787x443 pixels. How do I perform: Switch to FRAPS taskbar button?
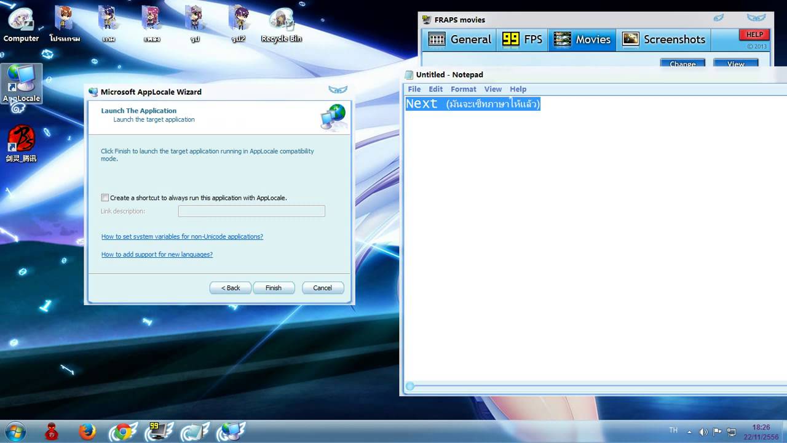159,431
